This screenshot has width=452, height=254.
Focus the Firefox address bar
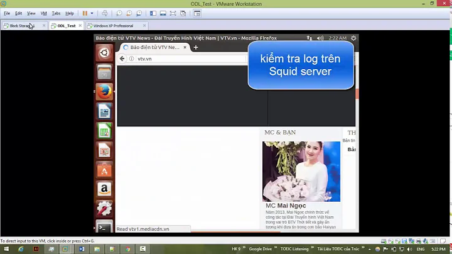[x=190, y=58]
